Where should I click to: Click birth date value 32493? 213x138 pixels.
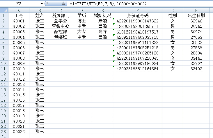point(196,69)
